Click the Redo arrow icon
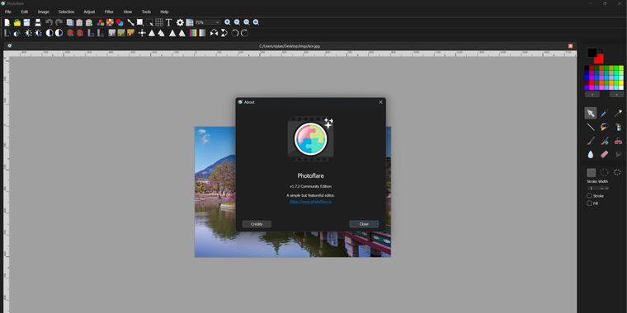The width and height of the screenshot is (627, 313). [x=59, y=23]
